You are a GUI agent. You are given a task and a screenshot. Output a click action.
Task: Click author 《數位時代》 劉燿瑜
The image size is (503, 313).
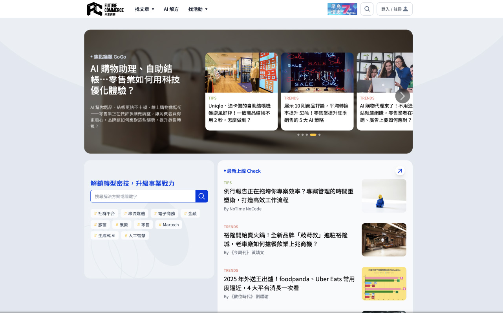tap(246, 297)
